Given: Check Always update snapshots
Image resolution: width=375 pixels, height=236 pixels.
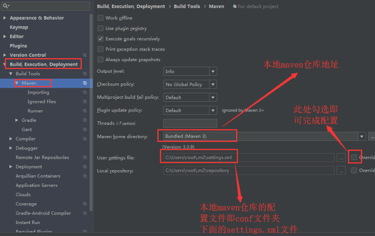Looking at the screenshot, I should pos(100,60).
